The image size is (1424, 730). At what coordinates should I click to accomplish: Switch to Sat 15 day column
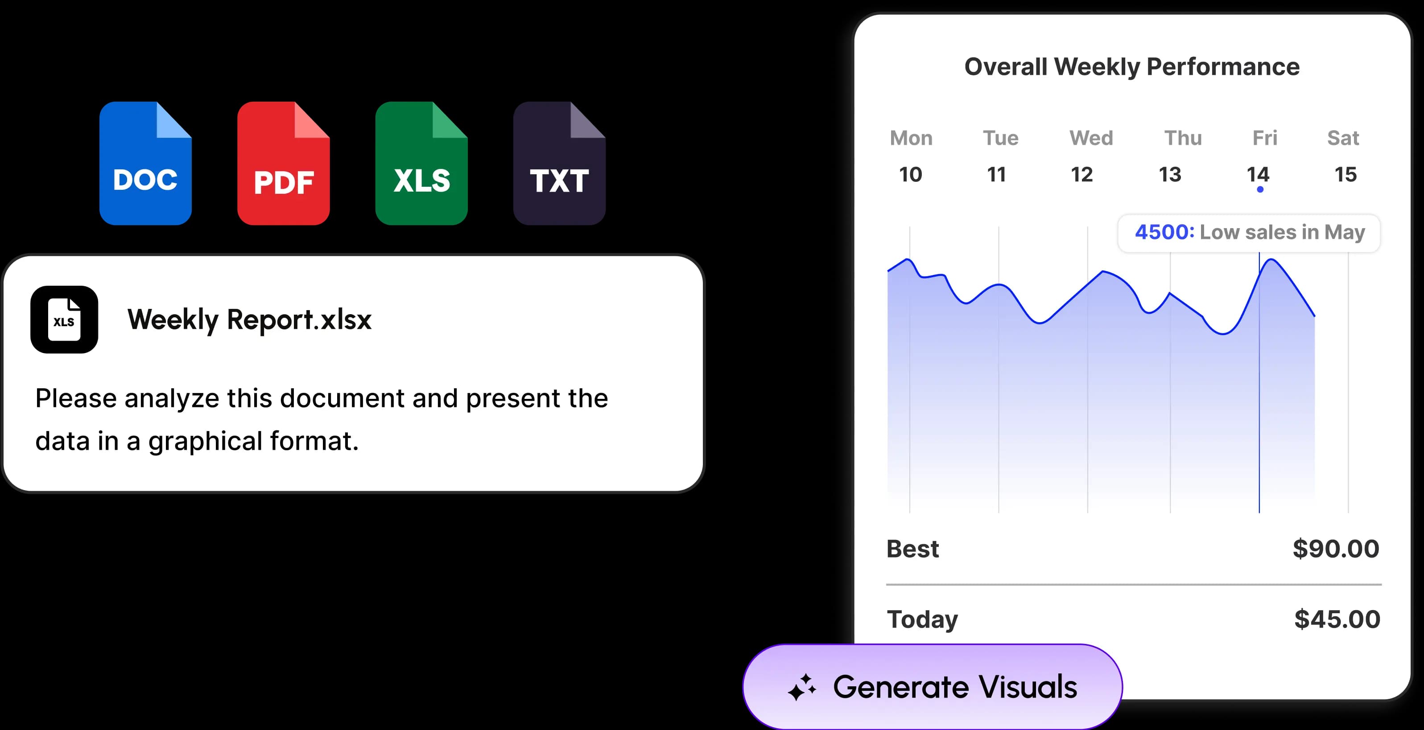(x=1344, y=156)
